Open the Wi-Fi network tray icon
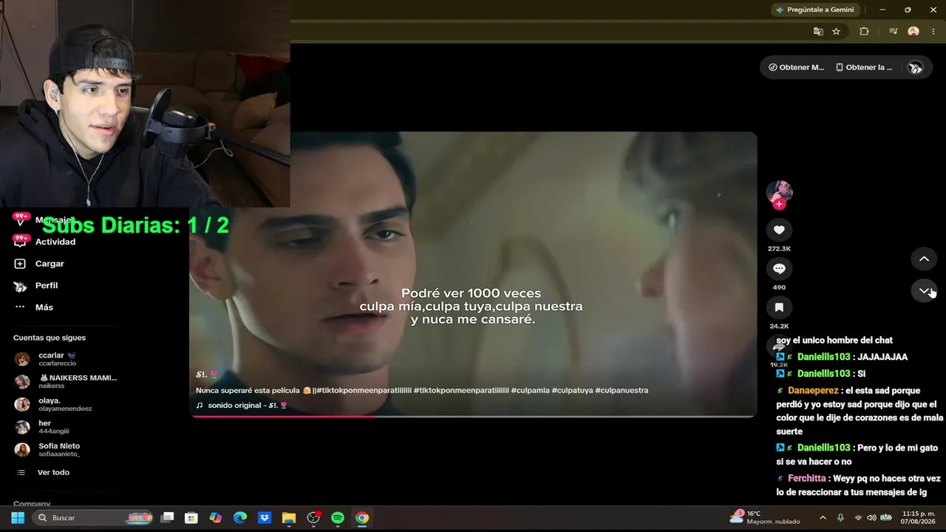Screen dimensions: 946x532 pyautogui.click(x=858, y=518)
